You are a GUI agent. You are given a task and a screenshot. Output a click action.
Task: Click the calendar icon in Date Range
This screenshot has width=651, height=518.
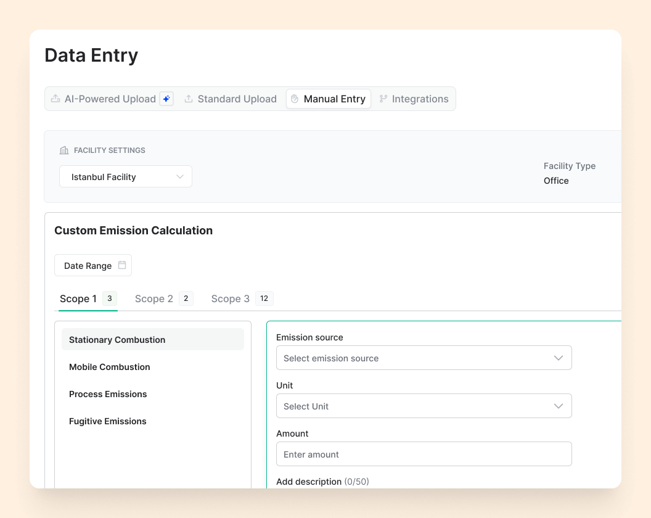coord(122,265)
